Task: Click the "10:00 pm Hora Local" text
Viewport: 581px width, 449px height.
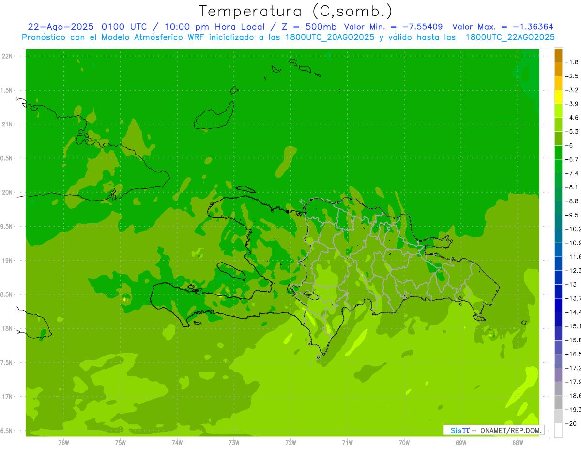Action: pyautogui.click(x=214, y=27)
